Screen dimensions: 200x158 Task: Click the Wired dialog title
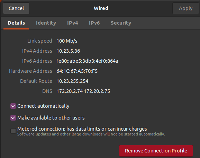(101, 8)
